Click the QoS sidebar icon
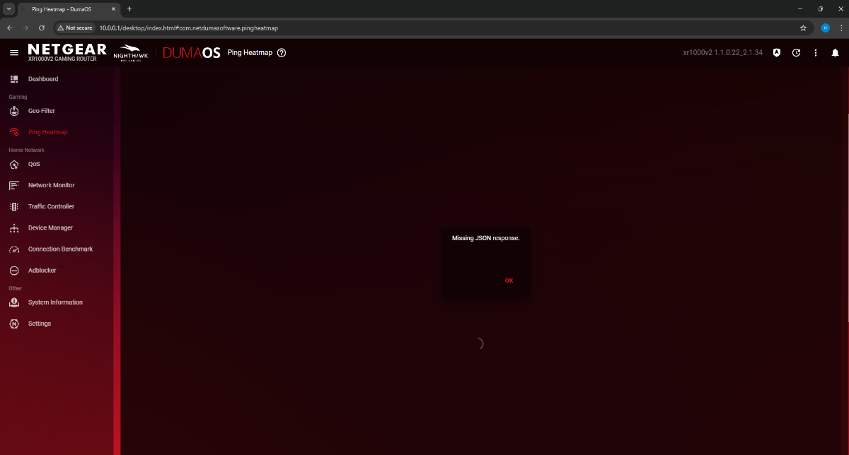The image size is (849, 455). 14,164
